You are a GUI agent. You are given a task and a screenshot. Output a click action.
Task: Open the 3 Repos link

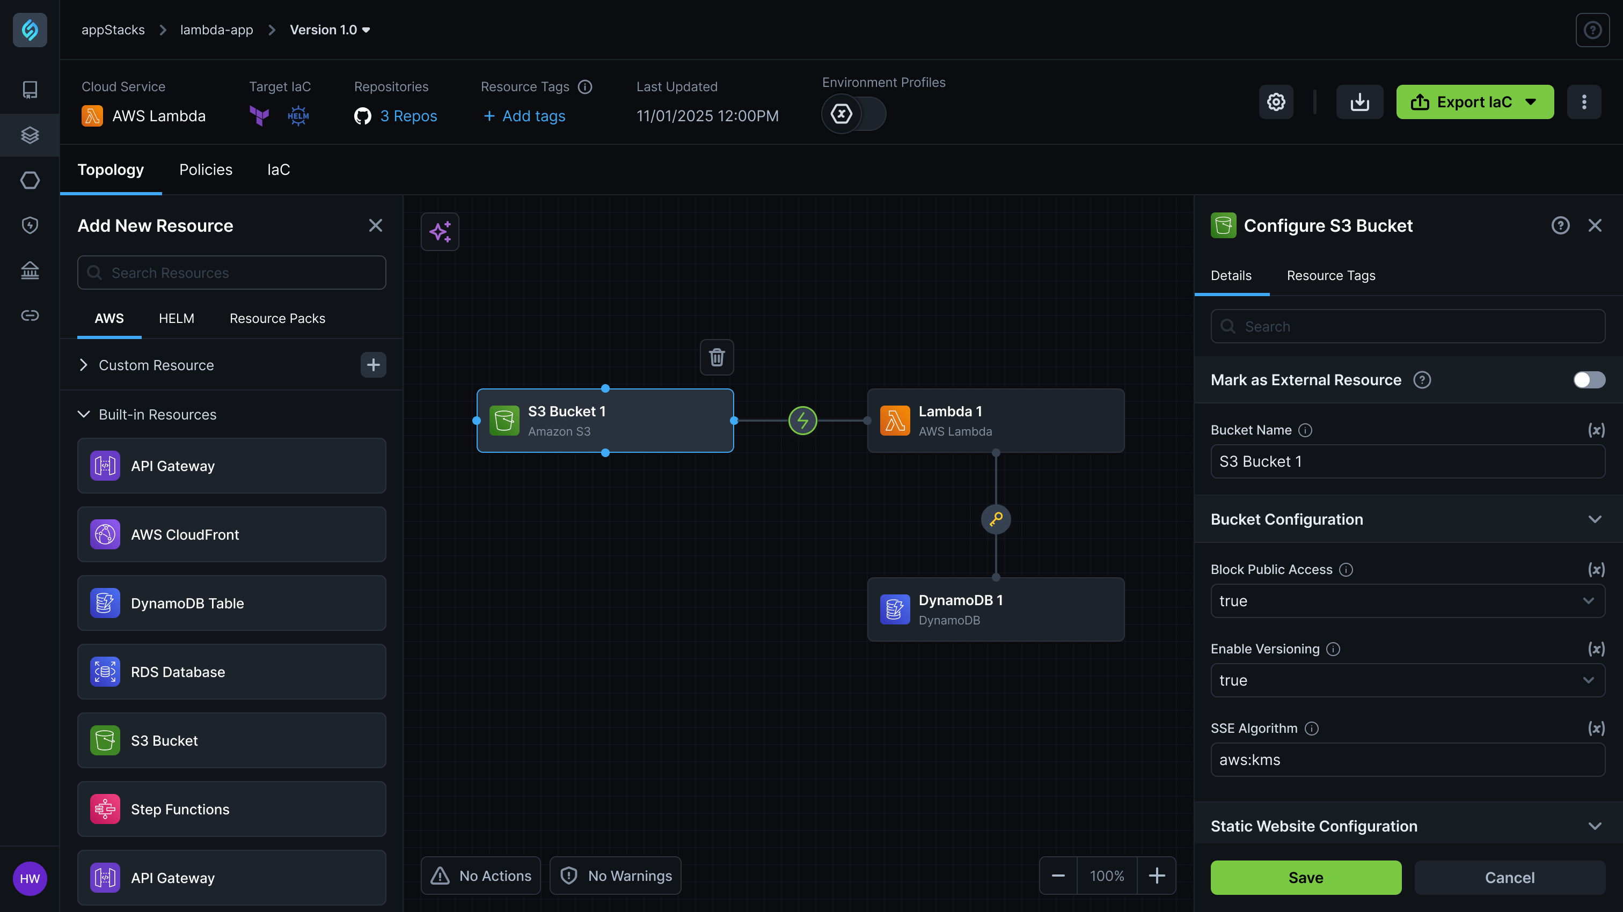coord(408,116)
